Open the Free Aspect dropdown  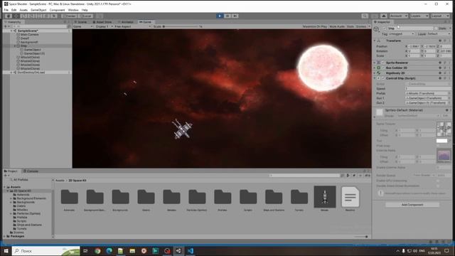click(x=132, y=26)
